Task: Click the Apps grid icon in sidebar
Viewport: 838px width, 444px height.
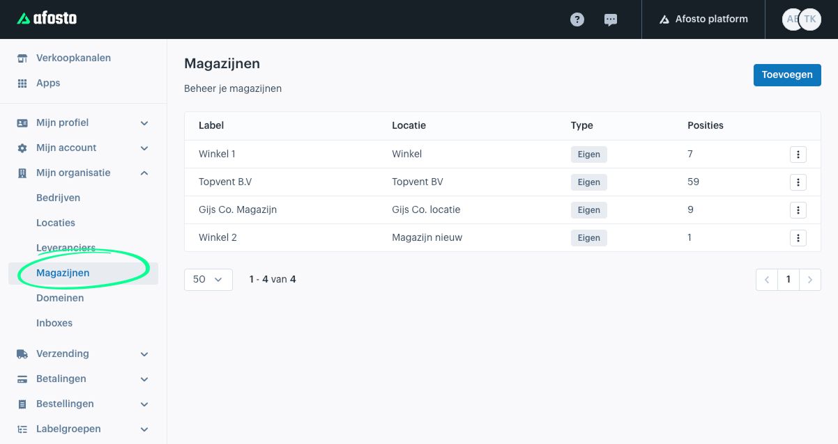Action: [x=22, y=84]
